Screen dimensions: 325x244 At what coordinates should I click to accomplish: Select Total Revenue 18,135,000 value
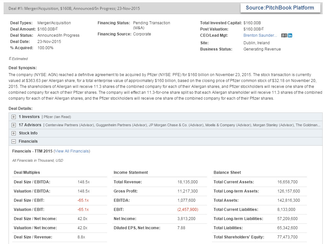pyautogui.click(x=188, y=182)
